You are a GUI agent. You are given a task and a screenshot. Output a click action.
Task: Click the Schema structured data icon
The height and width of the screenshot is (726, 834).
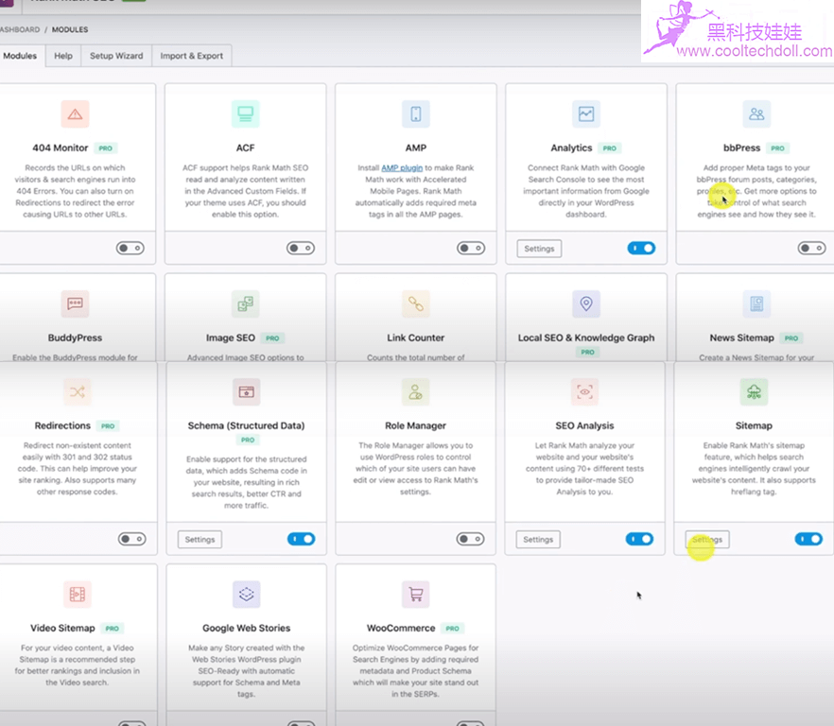(246, 392)
